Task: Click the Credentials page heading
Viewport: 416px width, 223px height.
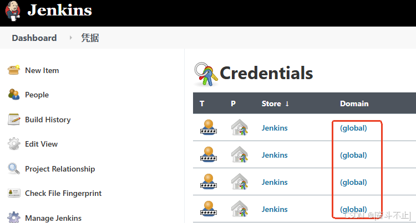Action: point(266,73)
